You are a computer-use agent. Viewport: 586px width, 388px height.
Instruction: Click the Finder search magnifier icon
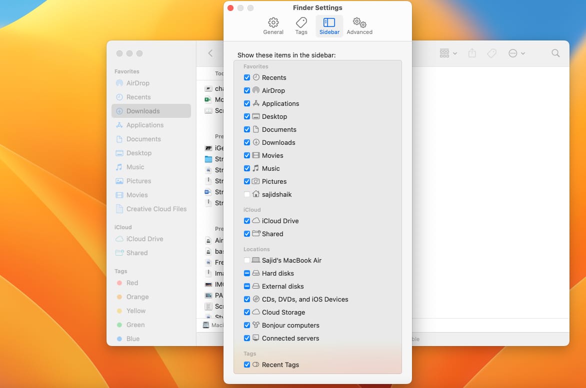point(555,53)
